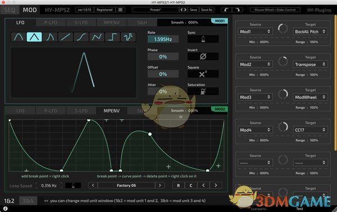
Task: Click the envelope C button
Action: coord(190,186)
